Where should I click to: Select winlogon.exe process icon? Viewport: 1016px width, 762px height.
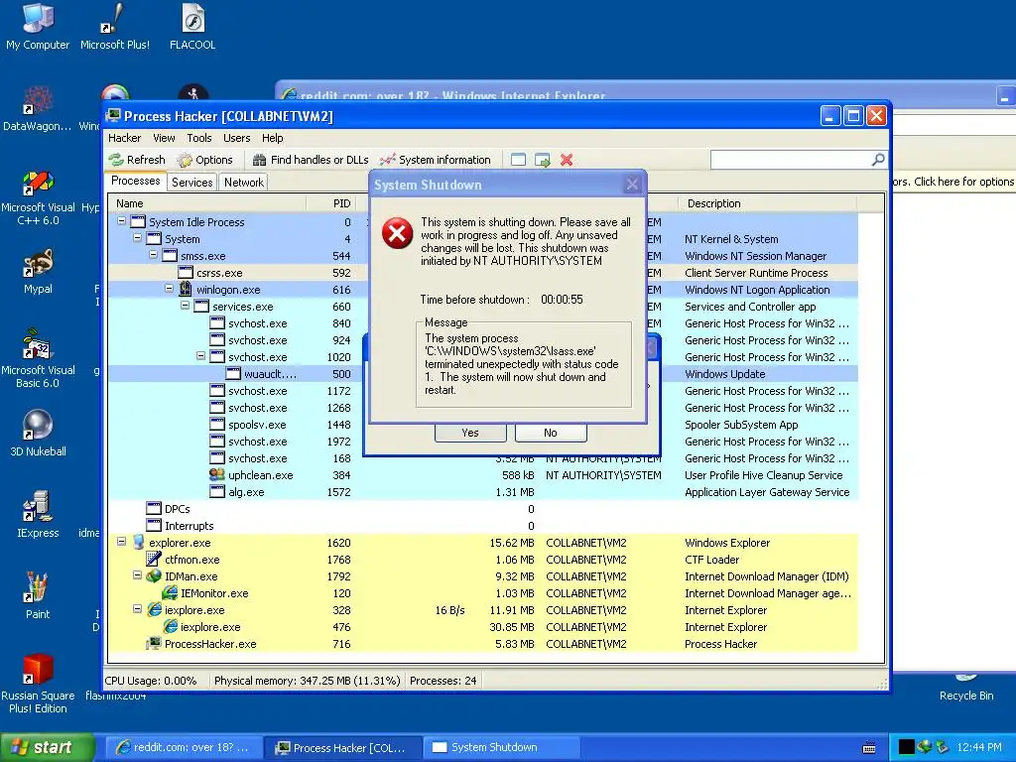tap(186, 289)
